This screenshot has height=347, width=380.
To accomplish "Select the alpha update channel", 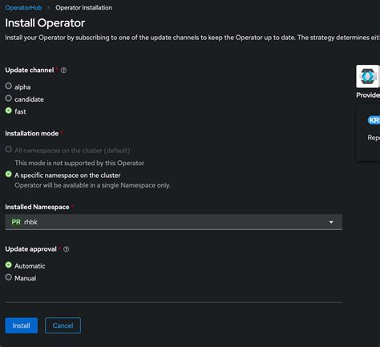I will pyautogui.click(x=9, y=86).
